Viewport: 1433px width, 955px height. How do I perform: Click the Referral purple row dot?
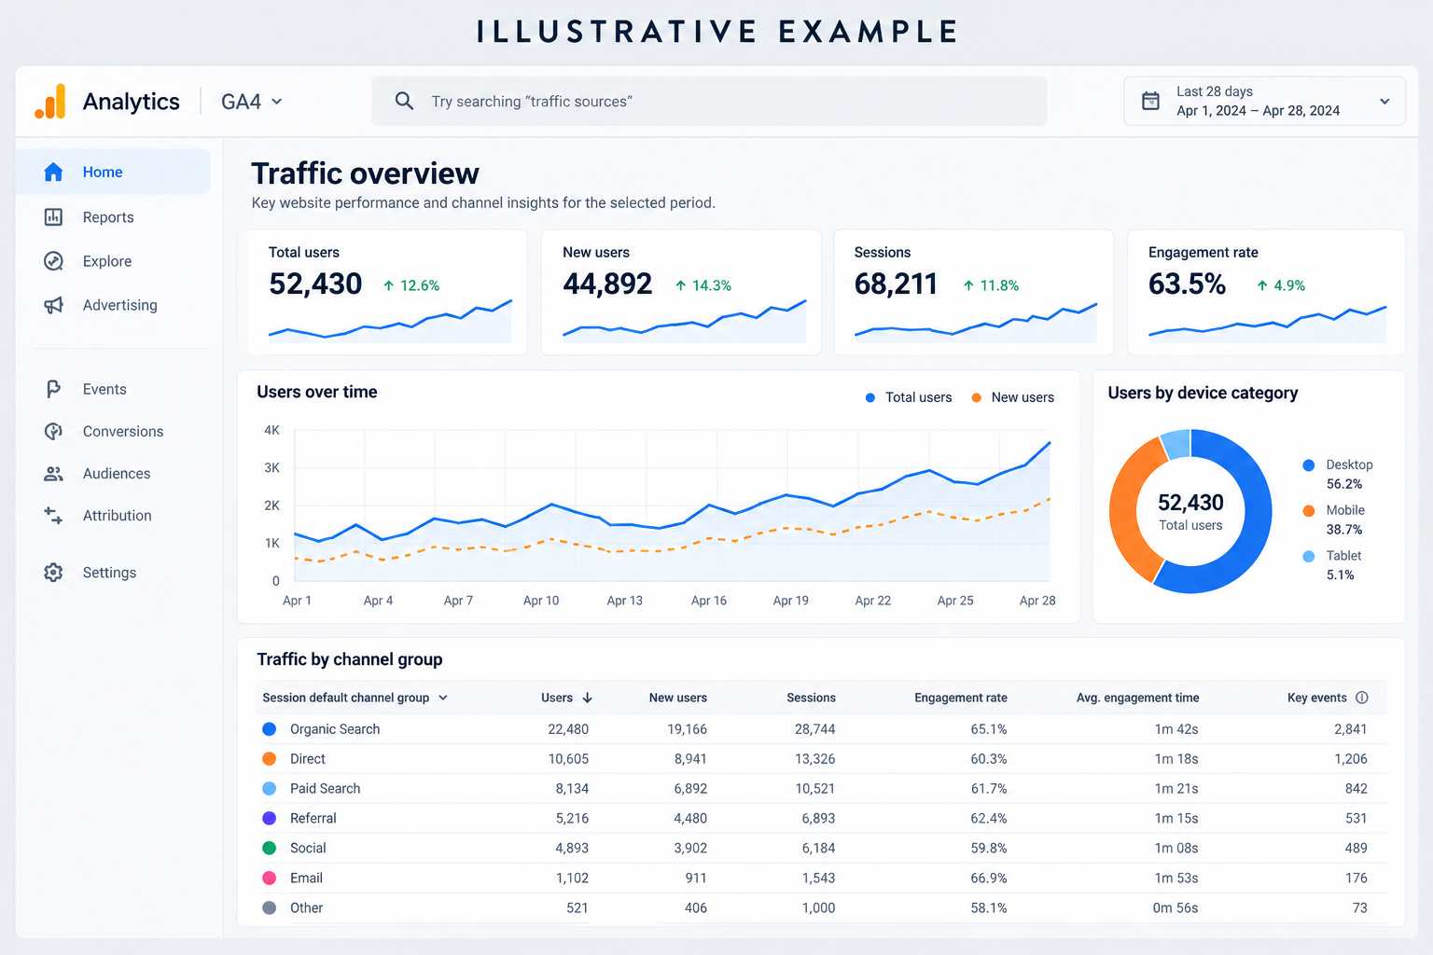coord(270,818)
